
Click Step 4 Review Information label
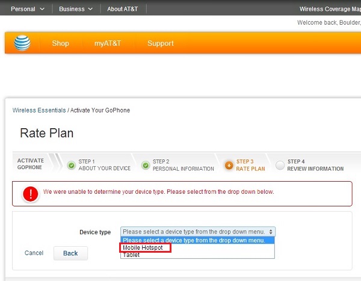tap(315, 165)
